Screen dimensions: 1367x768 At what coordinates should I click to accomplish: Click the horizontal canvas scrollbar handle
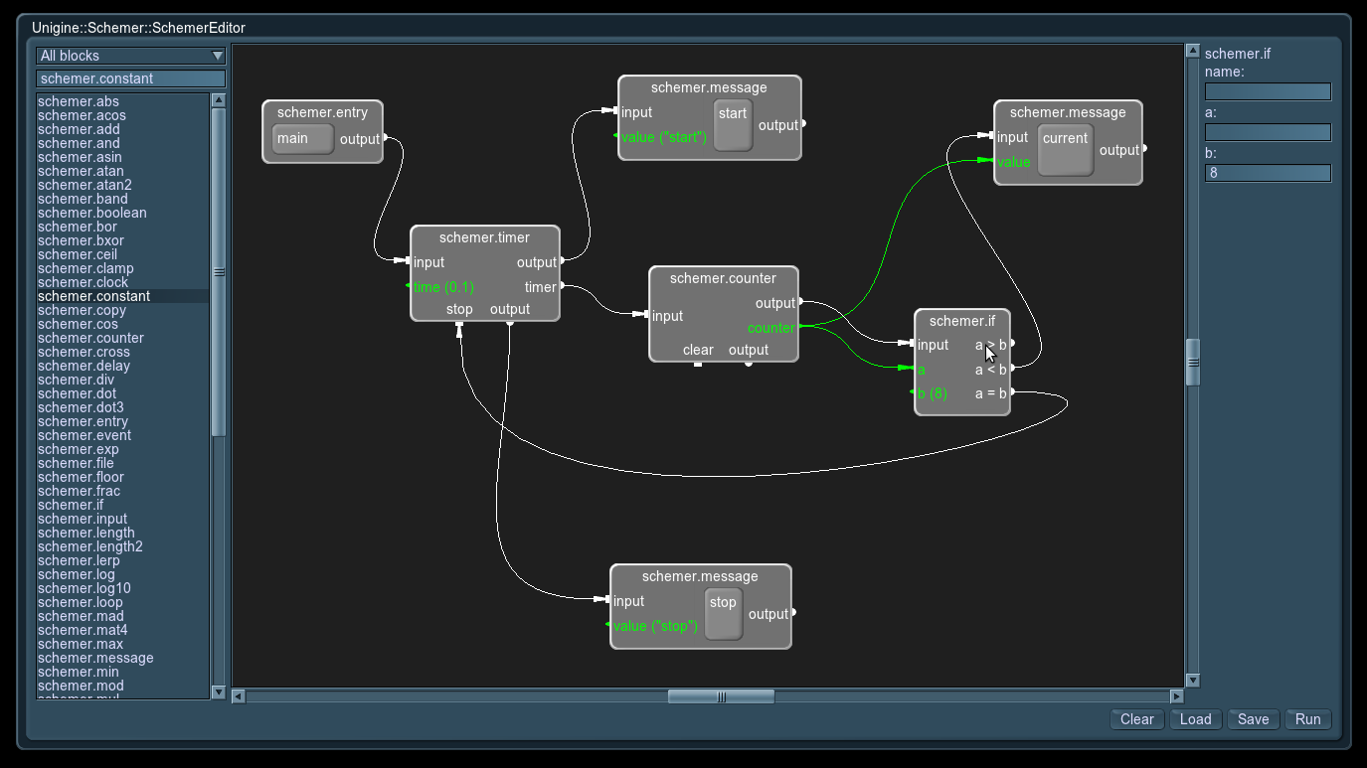721,696
